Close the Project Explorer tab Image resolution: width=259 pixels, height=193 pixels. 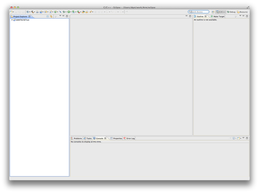point(29,16)
